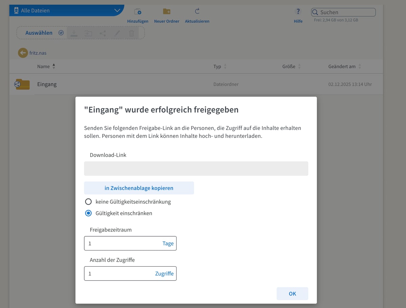406x308 pixels.
Task: Click the download icon in toolbar
Action: pyautogui.click(x=74, y=33)
